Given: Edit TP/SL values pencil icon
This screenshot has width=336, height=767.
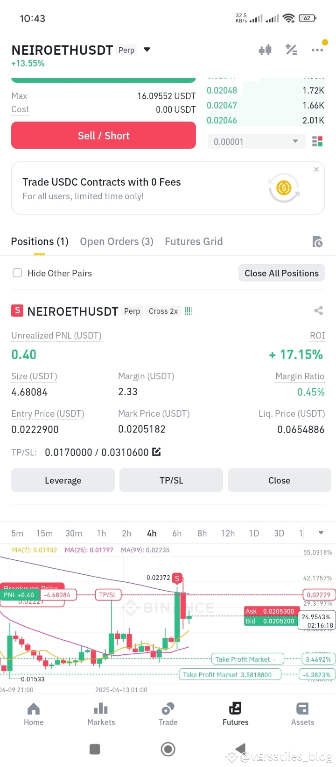Looking at the screenshot, I should tap(157, 452).
